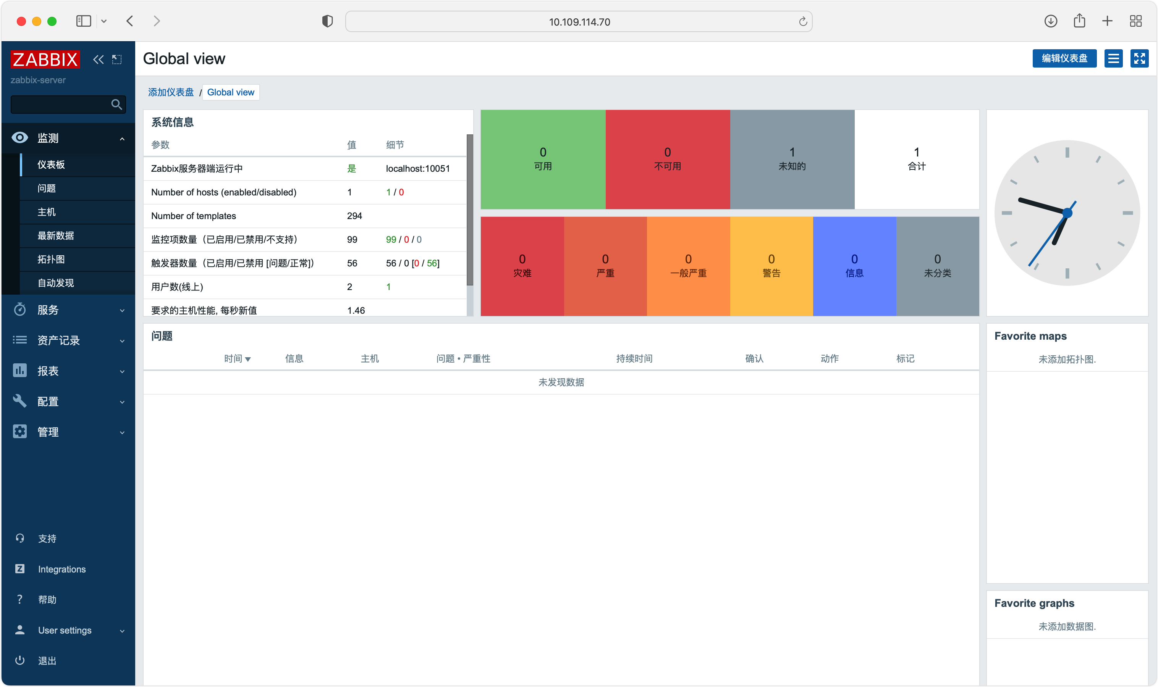Viewport: 1158px width, 687px height.
Task: Hide sidebar using the compact-view icon
Action: point(117,59)
